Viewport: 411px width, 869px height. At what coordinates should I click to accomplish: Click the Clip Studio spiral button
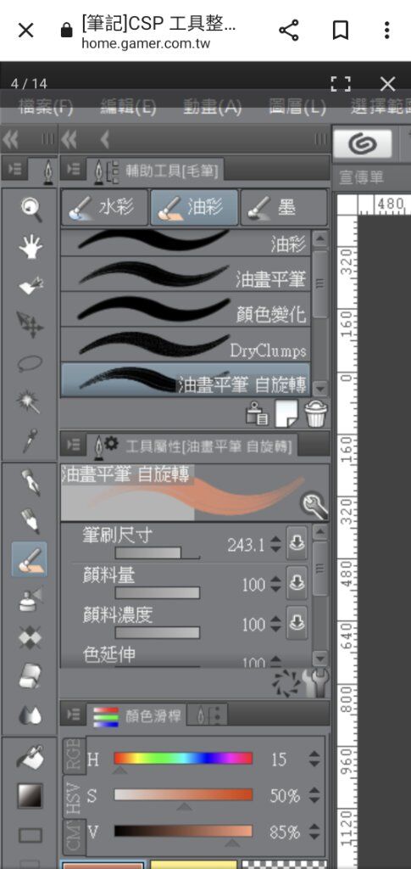pos(363,143)
